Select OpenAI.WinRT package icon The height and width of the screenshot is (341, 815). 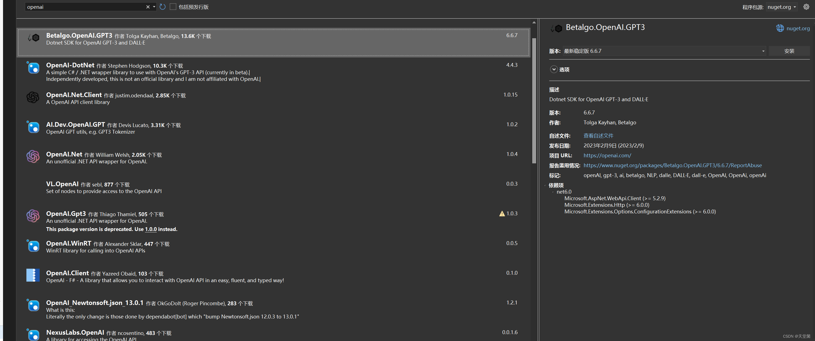coord(33,246)
